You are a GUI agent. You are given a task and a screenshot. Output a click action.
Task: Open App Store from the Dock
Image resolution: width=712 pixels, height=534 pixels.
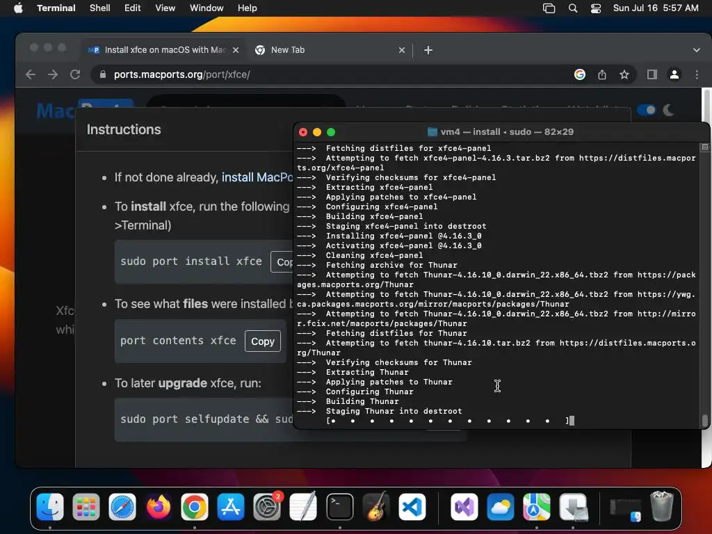(x=231, y=507)
